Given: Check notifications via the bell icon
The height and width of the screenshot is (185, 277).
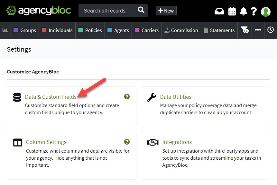Looking at the screenshot, I should (244, 11).
